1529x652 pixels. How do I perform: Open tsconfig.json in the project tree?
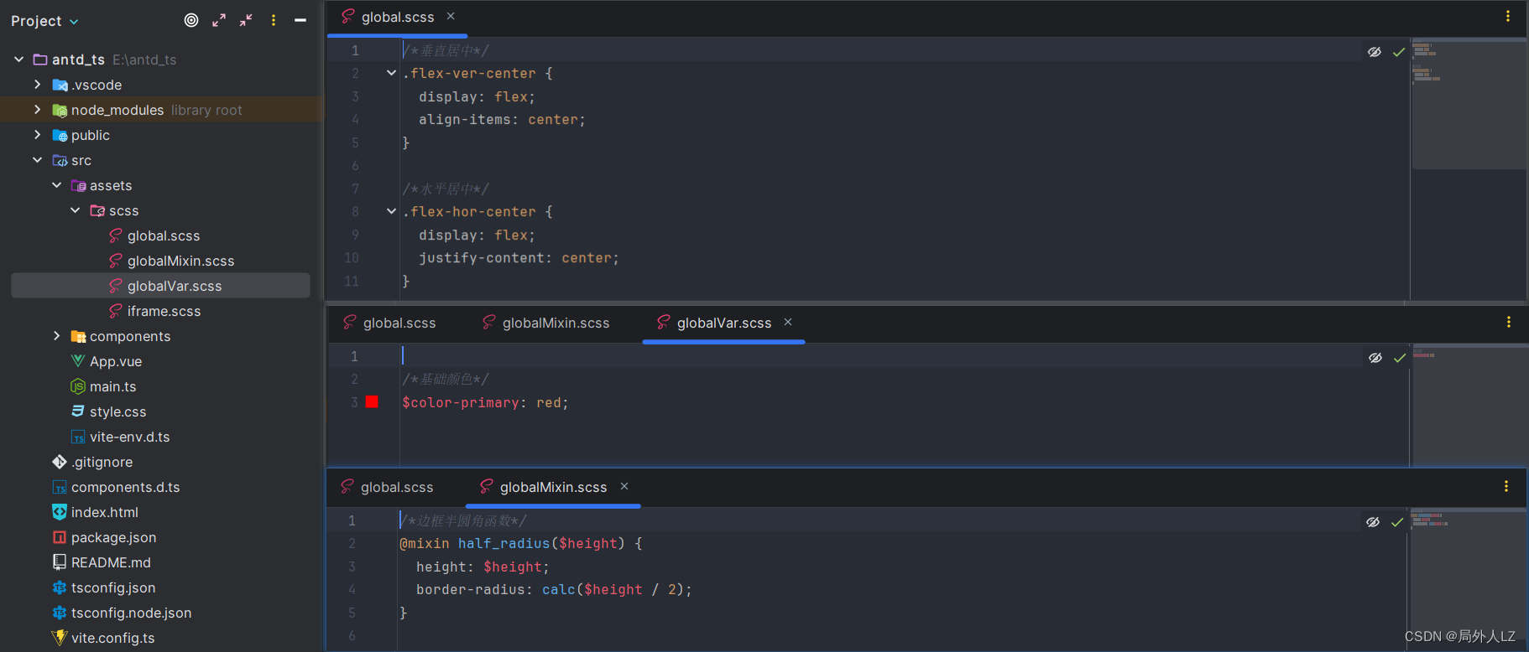(x=113, y=587)
